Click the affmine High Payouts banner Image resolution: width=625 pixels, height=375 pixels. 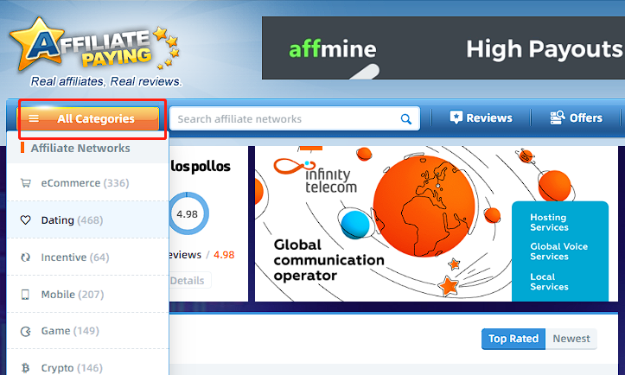pyautogui.click(x=443, y=48)
